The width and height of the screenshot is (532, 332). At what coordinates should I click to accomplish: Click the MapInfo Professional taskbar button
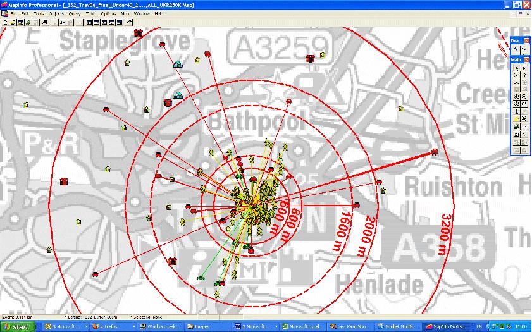click(445, 326)
